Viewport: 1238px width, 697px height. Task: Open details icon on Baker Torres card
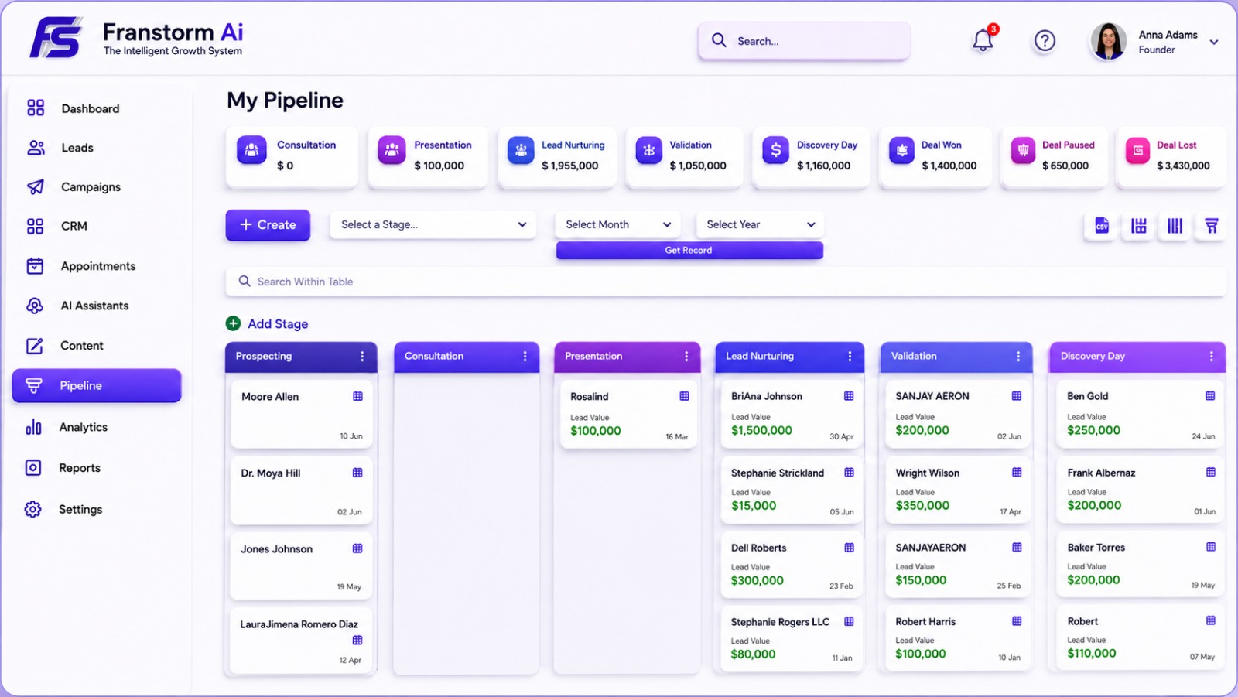pos(1210,547)
